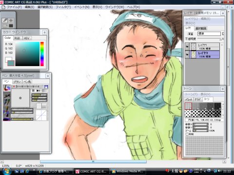The image size is (234, 175).
Task: Switch to パレット tab in tone panel
Action: (189, 99)
